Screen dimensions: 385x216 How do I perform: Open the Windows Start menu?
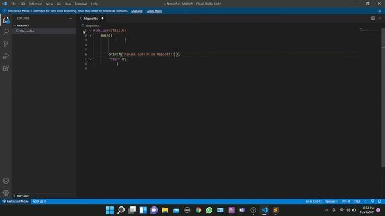coord(109,210)
